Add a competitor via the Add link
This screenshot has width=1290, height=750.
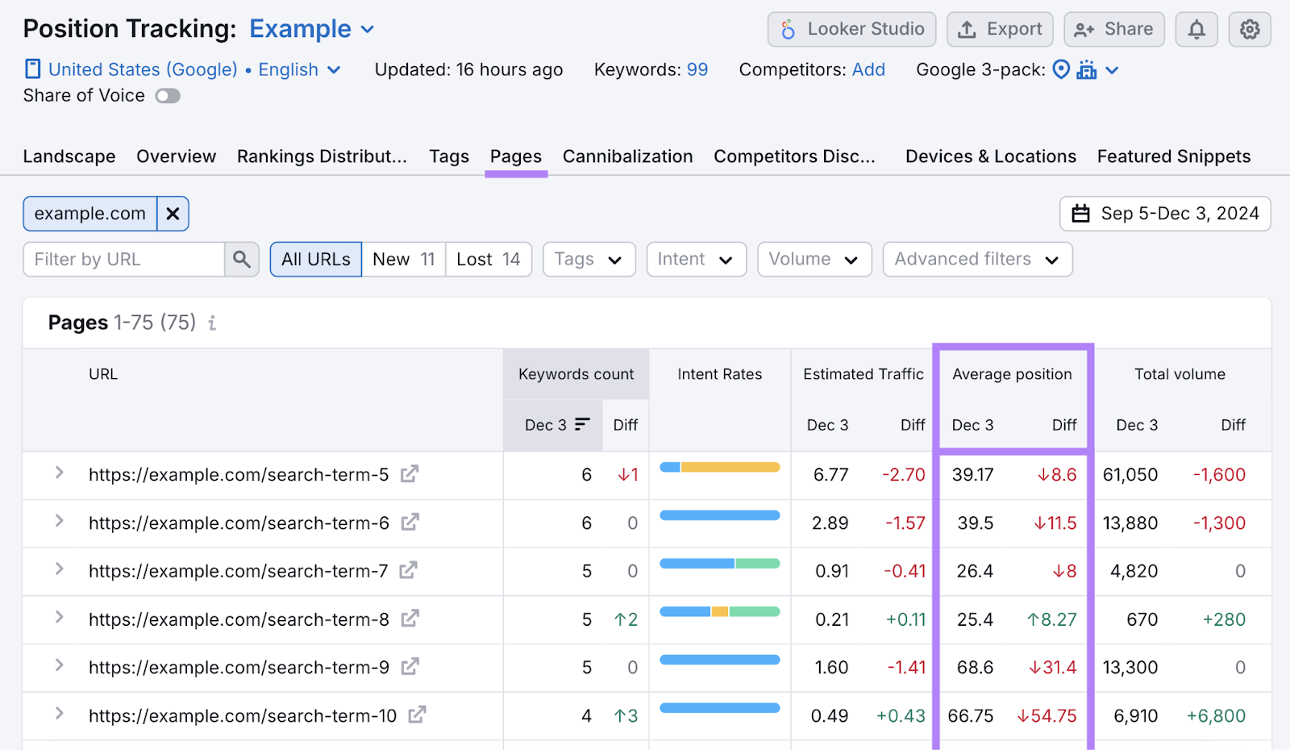pyautogui.click(x=868, y=70)
